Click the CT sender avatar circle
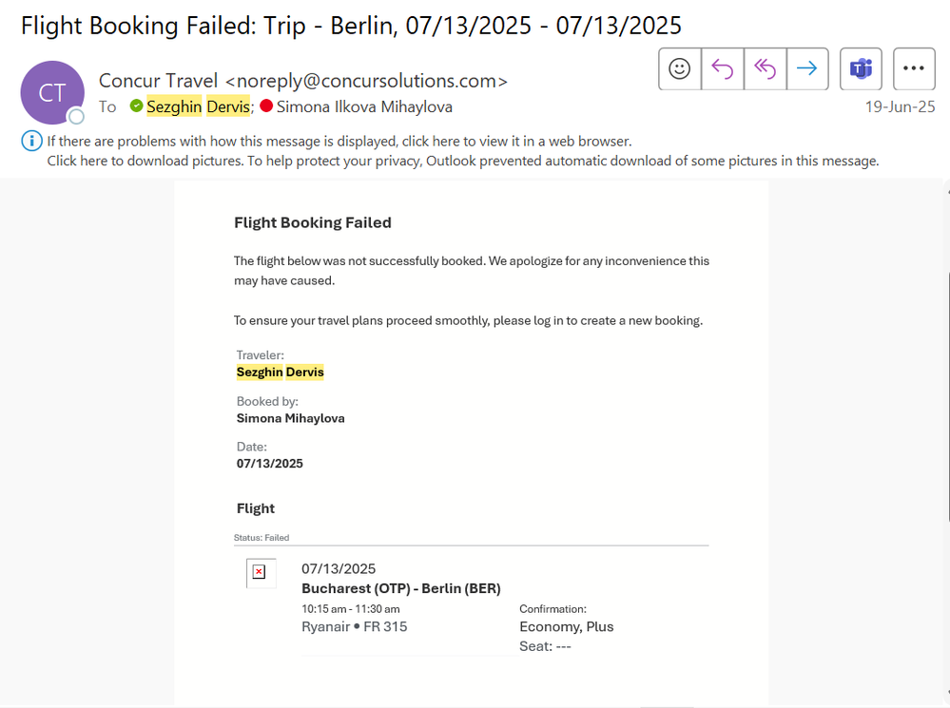Viewport: 950px width, 708px height. click(x=52, y=92)
